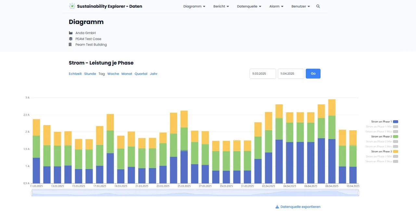
Task: Click the layers icon beside PEAM Test Case
Action: click(x=71, y=39)
